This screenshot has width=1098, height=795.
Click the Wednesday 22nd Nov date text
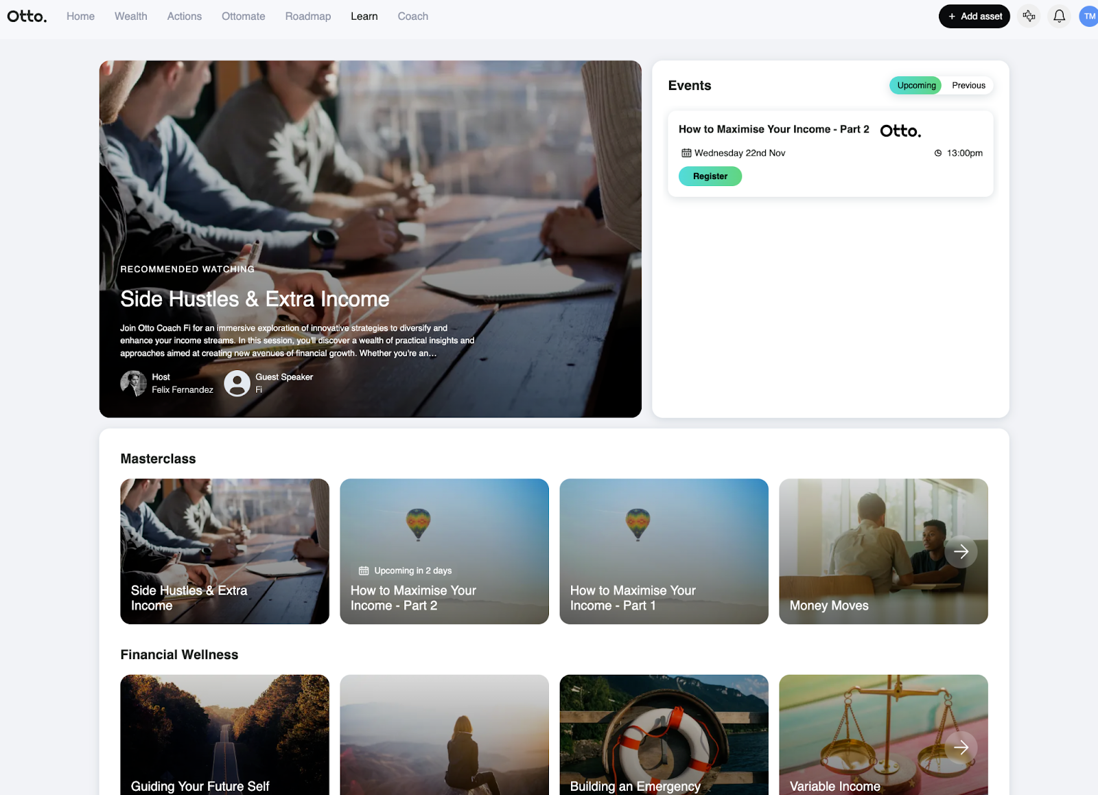[740, 153]
